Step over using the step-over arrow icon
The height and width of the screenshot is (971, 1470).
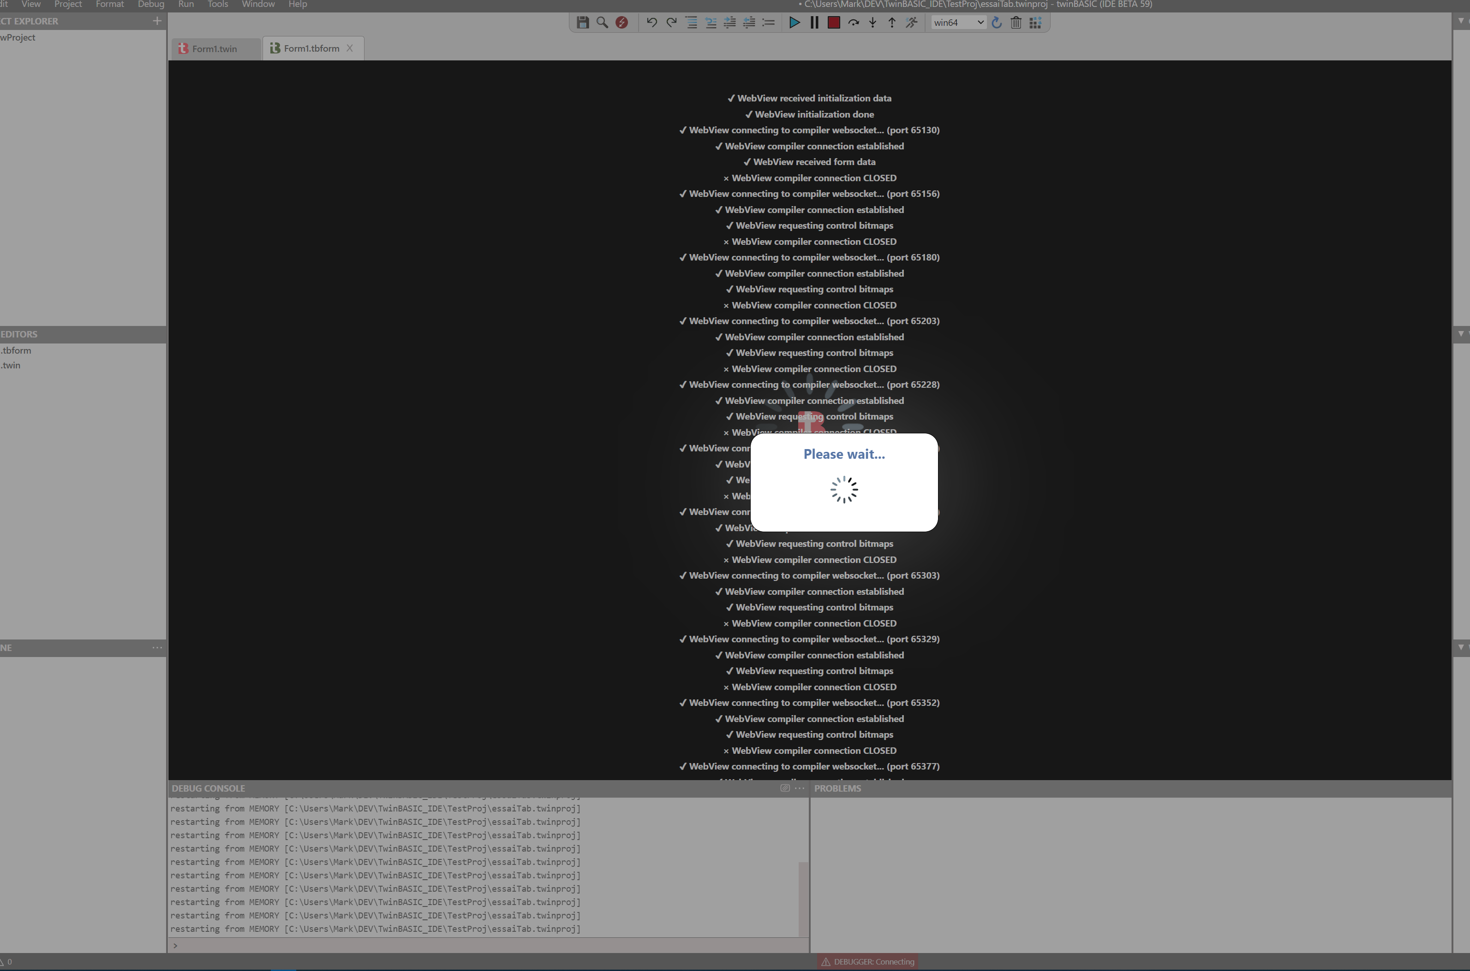point(854,22)
